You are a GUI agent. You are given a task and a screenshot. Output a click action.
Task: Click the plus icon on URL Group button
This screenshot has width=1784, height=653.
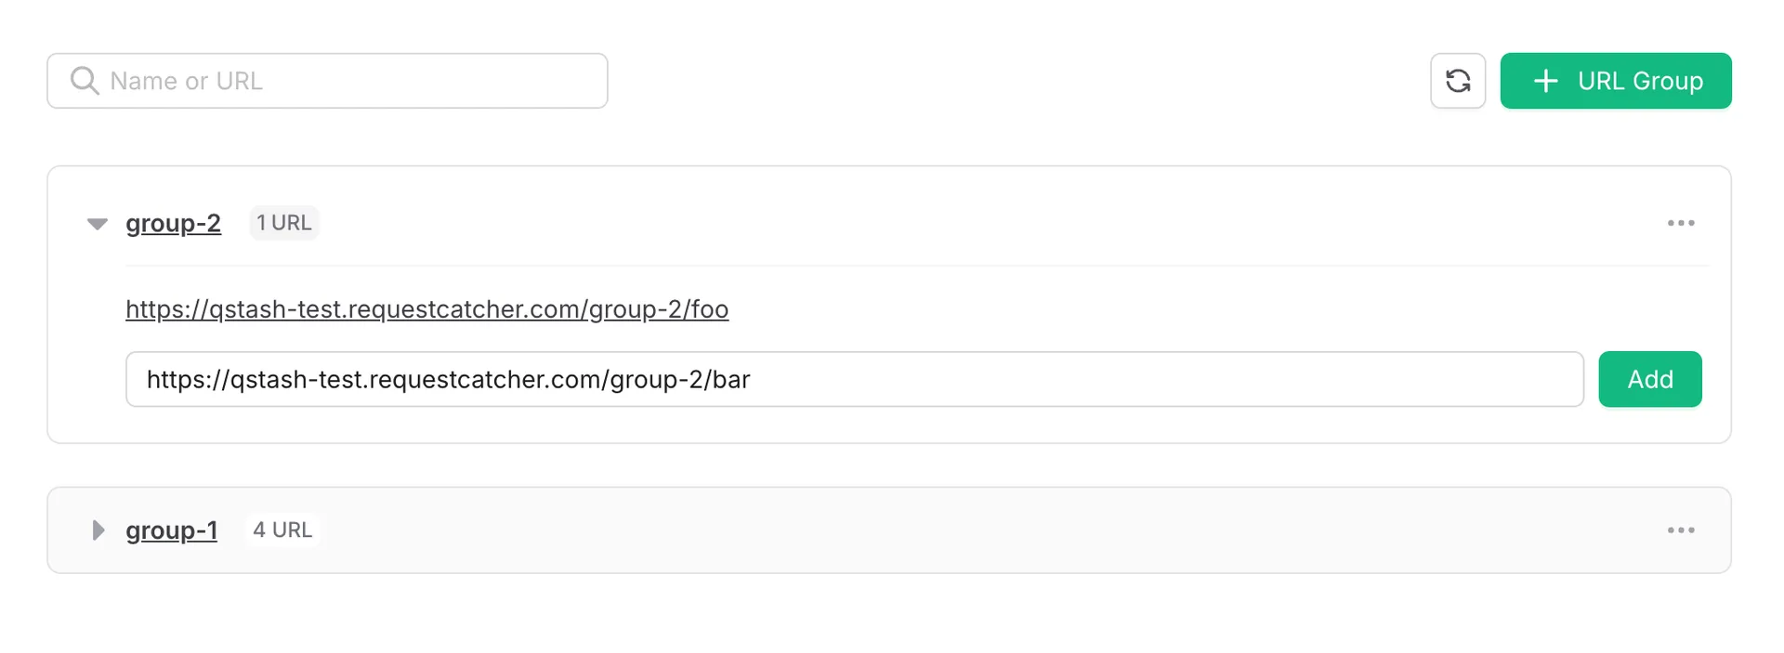point(1545,81)
